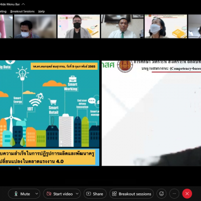This screenshot has width=201, height=201.
Task: Click the grid icon in Breakout sessions button
Action: tap(114, 194)
